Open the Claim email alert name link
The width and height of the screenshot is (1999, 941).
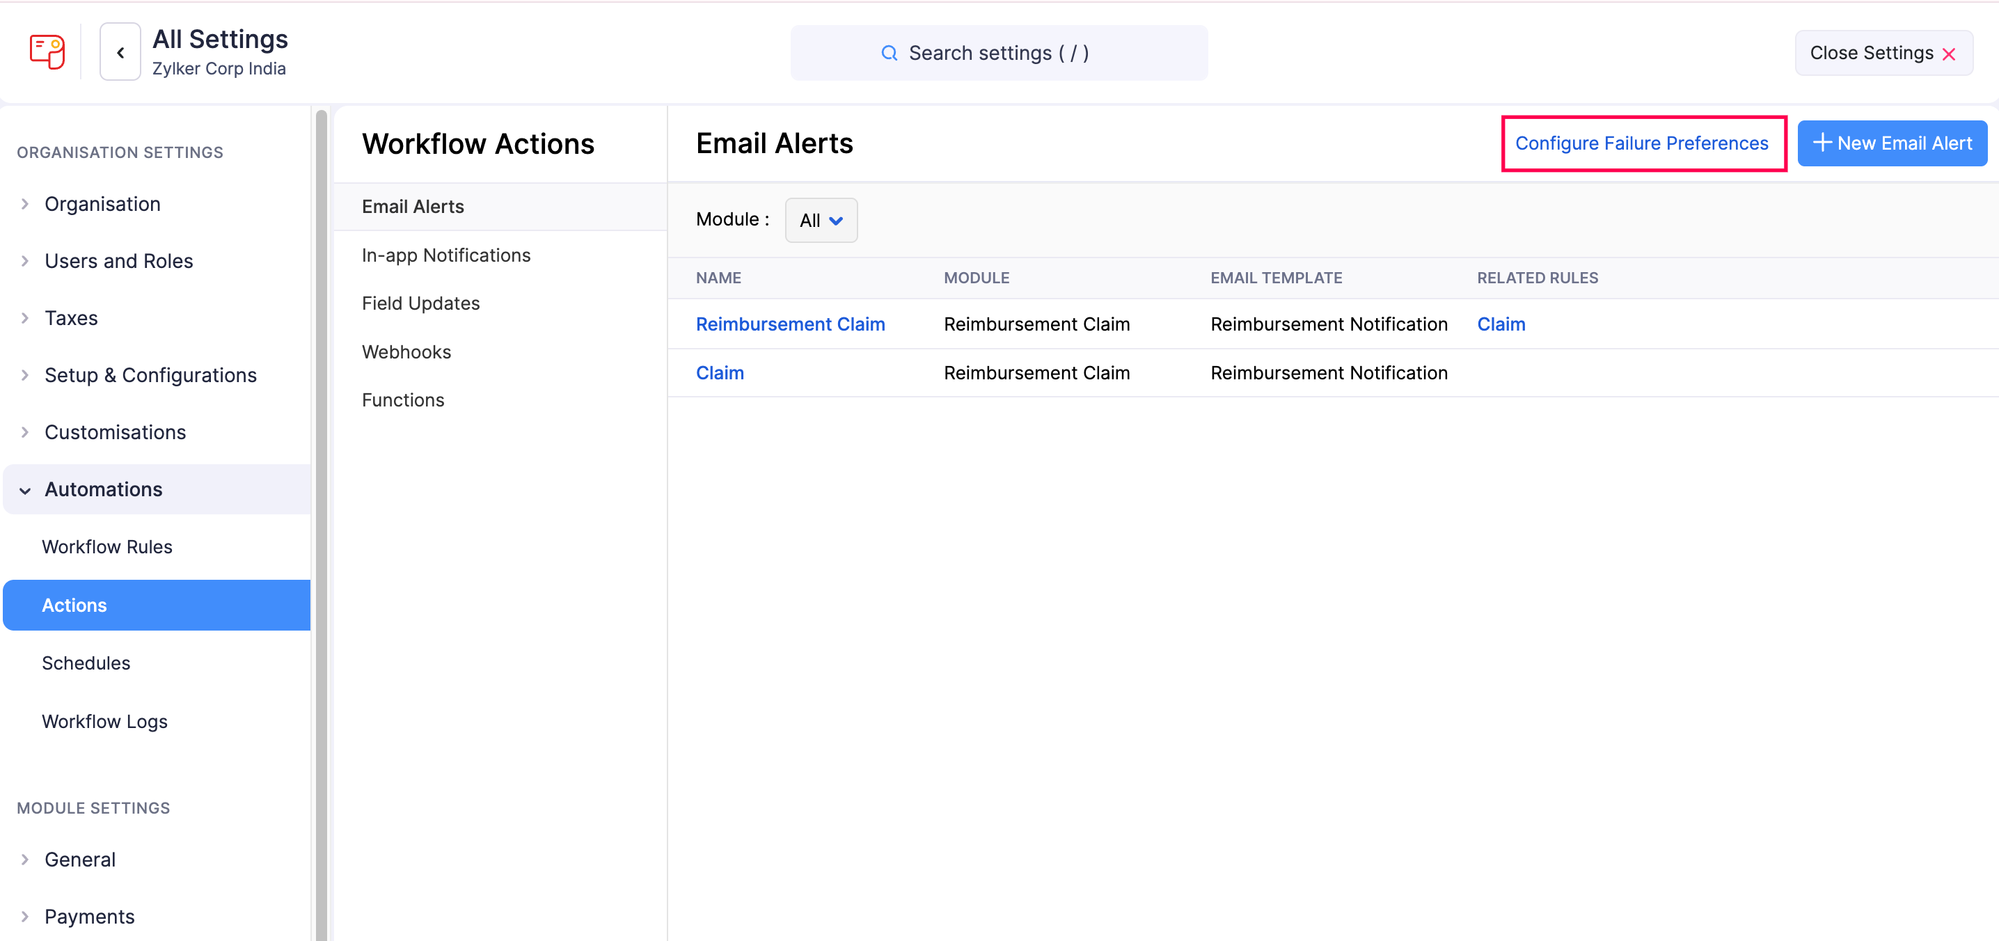point(720,373)
